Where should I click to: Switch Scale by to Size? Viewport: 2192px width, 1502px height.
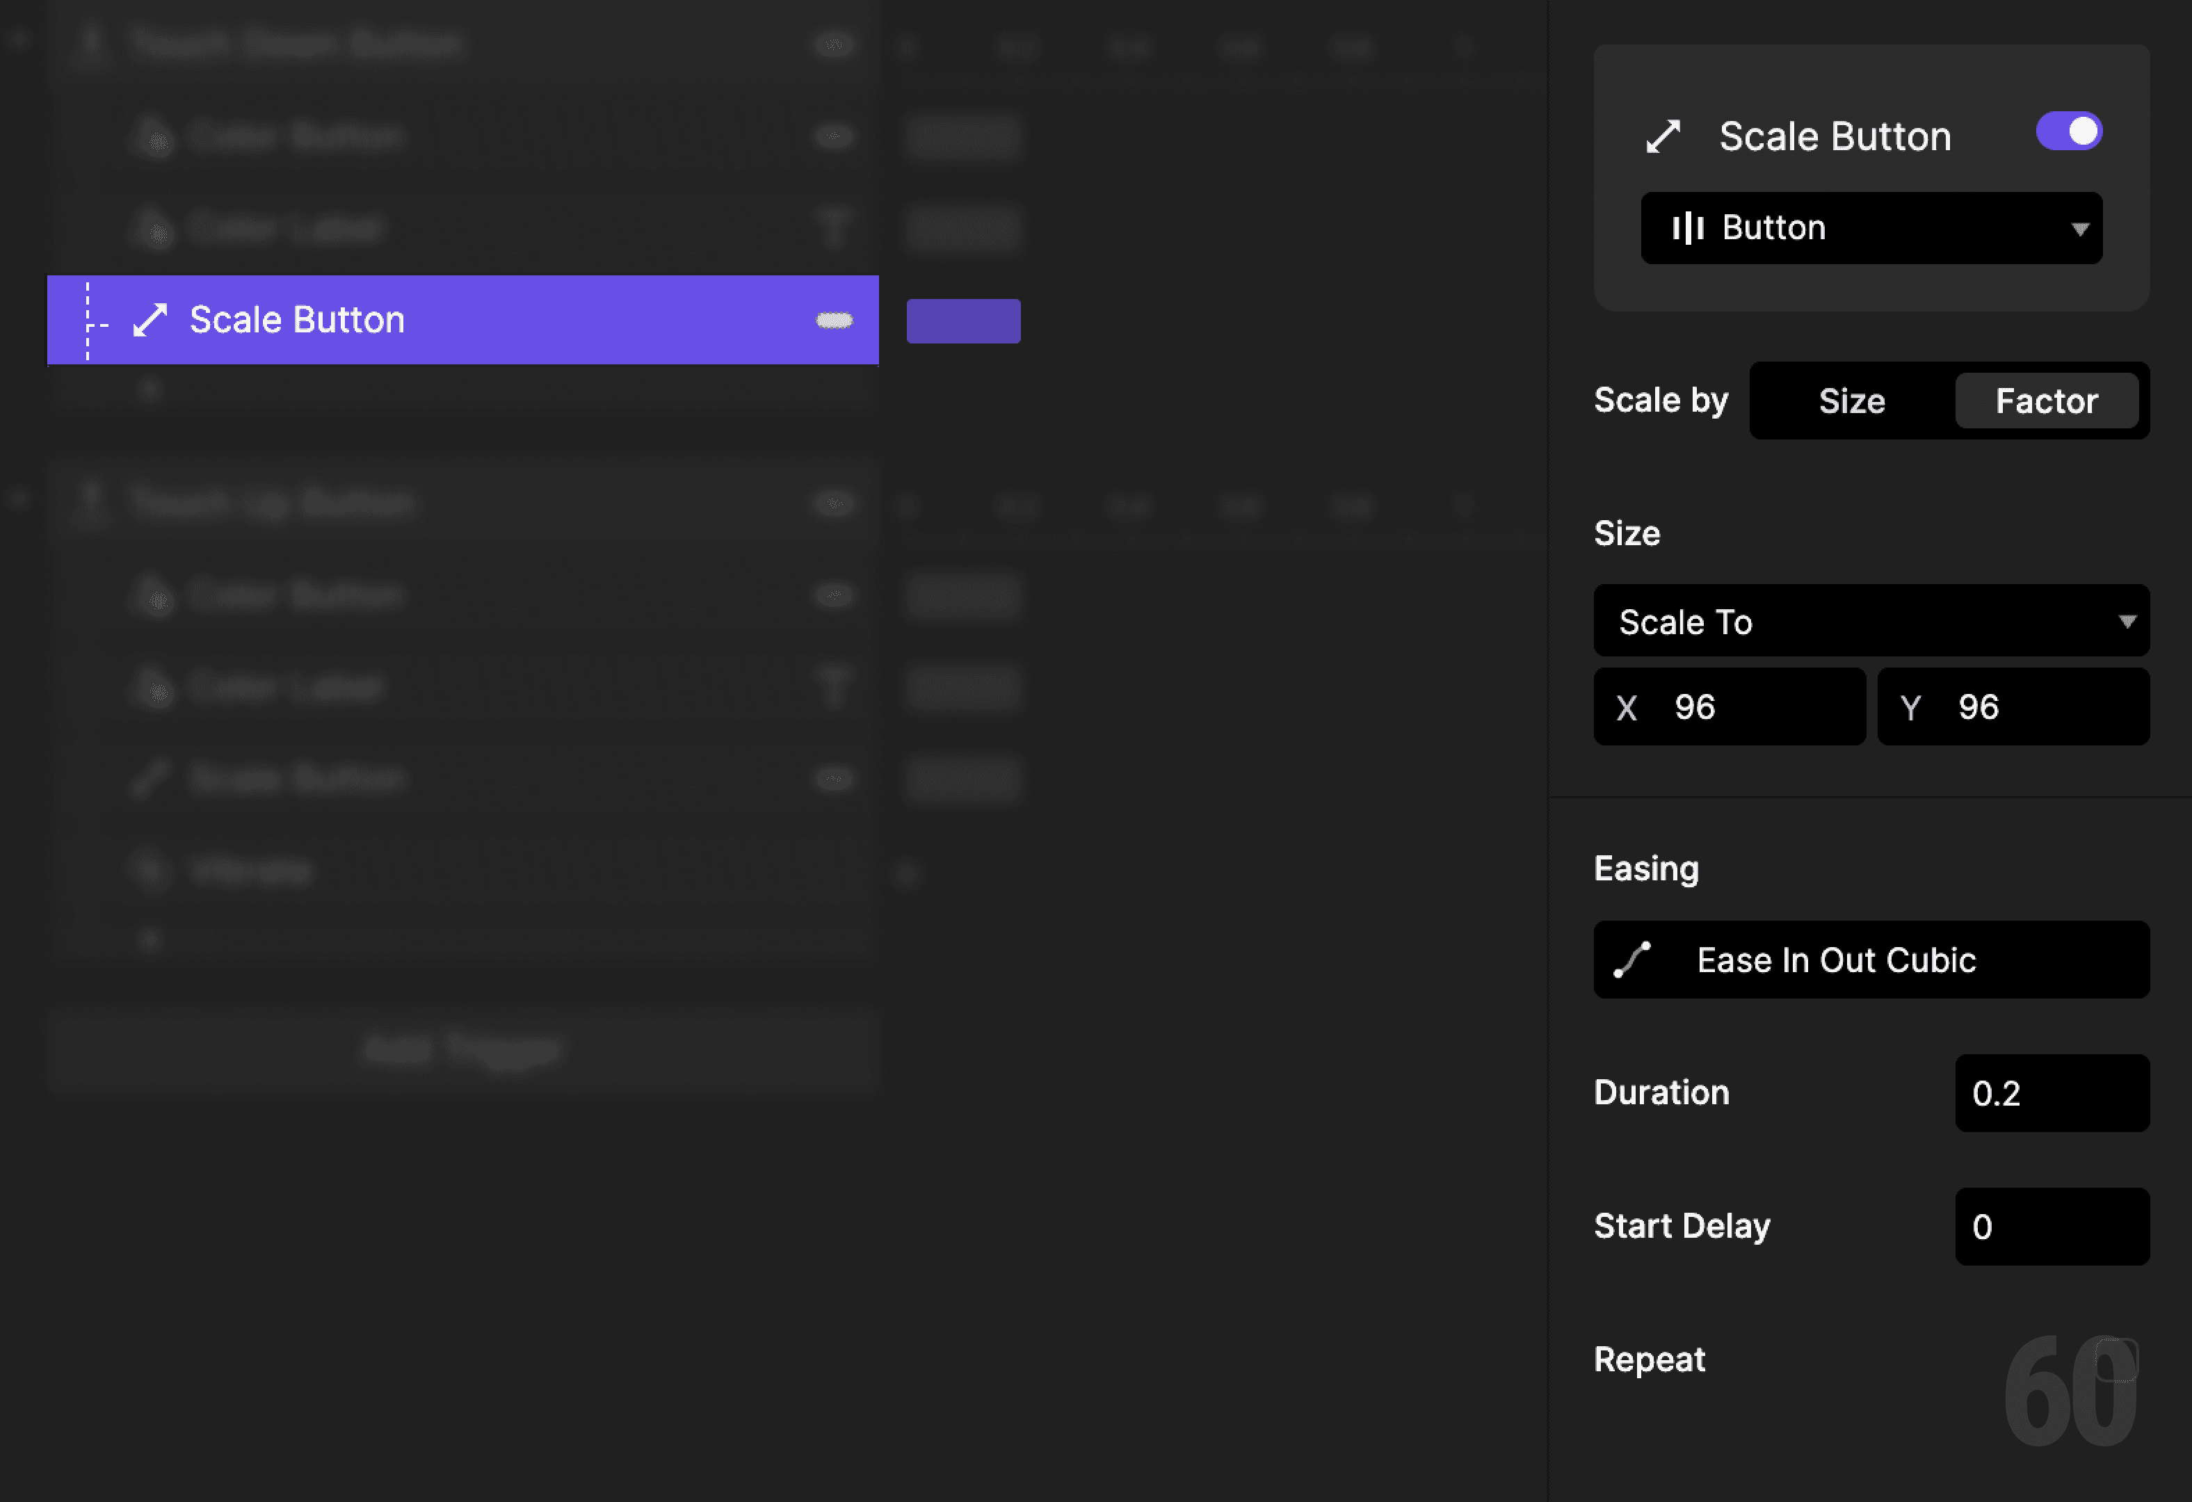point(1850,400)
